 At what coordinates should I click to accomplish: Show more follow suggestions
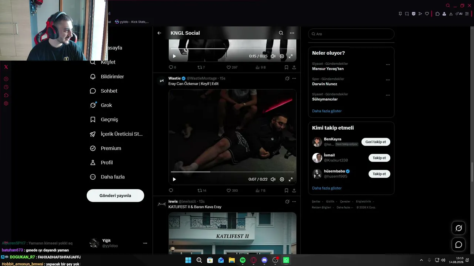click(x=327, y=188)
